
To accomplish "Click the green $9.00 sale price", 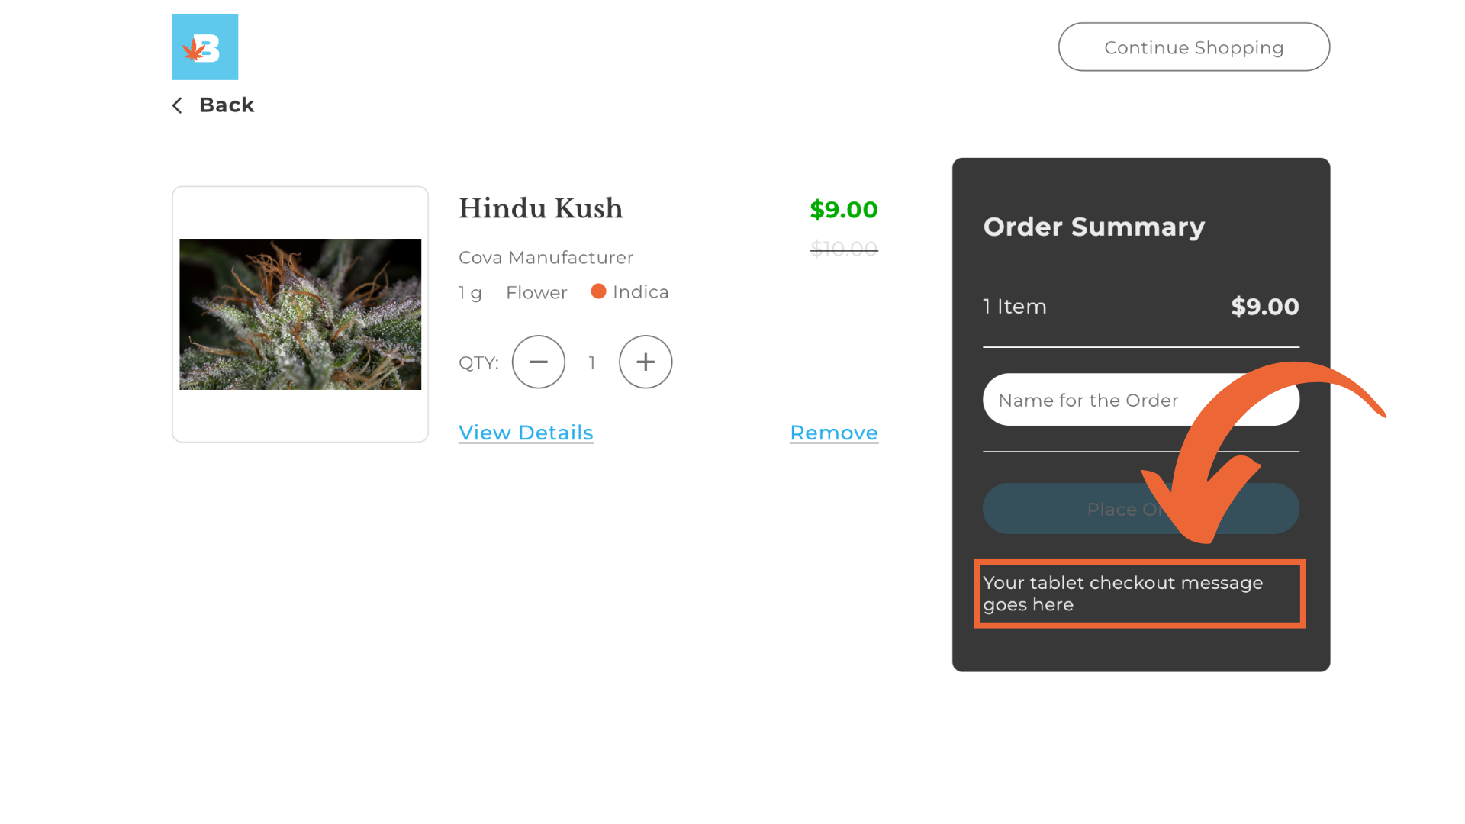I will 843,210.
